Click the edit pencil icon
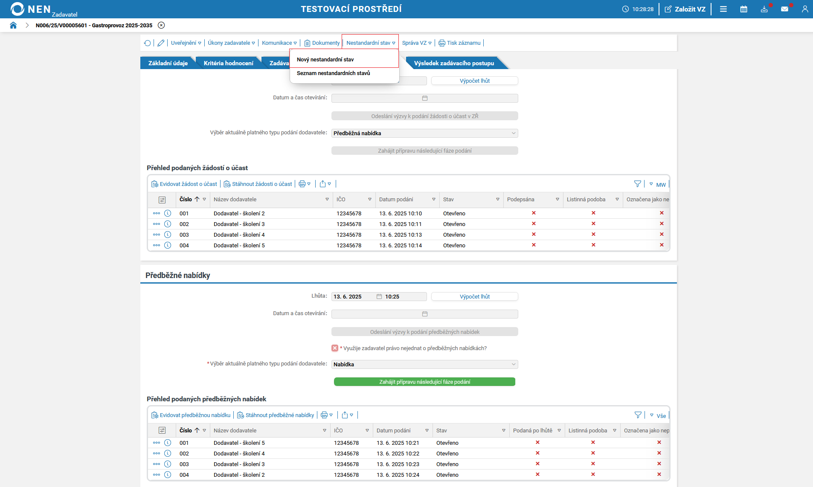 click(161, 43)
